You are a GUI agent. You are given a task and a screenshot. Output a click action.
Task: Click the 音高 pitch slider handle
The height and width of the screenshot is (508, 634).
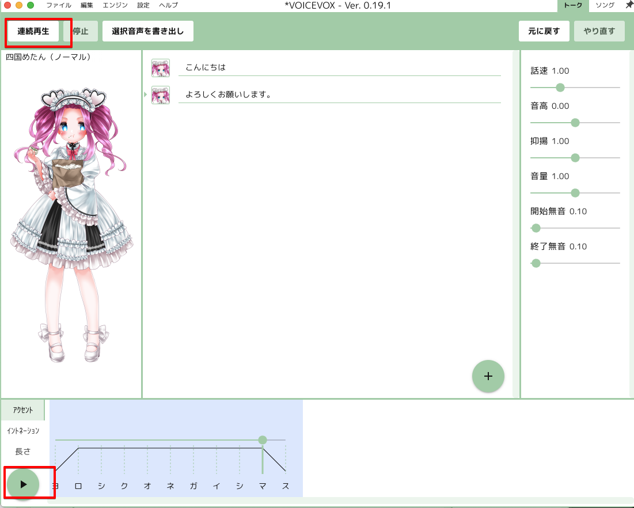(575, 123)
